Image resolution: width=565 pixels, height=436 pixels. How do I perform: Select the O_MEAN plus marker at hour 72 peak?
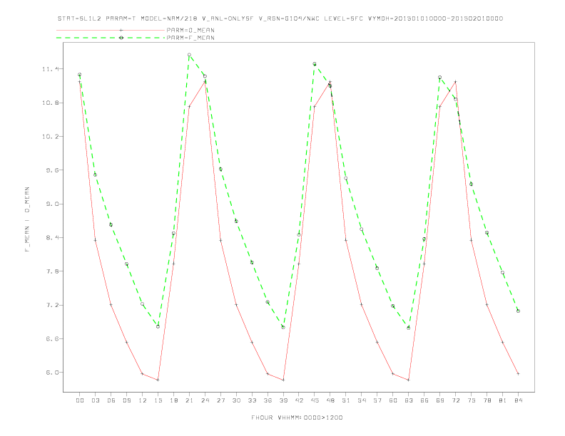pos(455,82)
